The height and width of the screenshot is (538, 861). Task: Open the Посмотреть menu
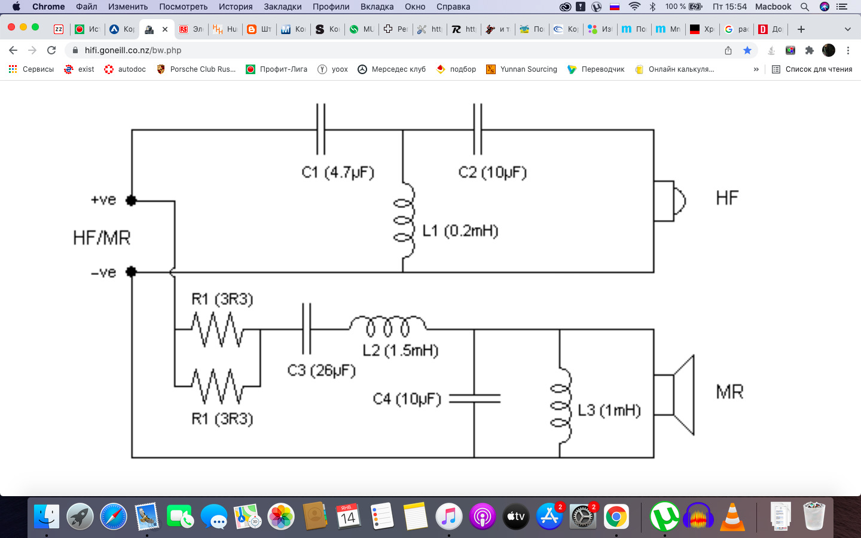[183, 7]
